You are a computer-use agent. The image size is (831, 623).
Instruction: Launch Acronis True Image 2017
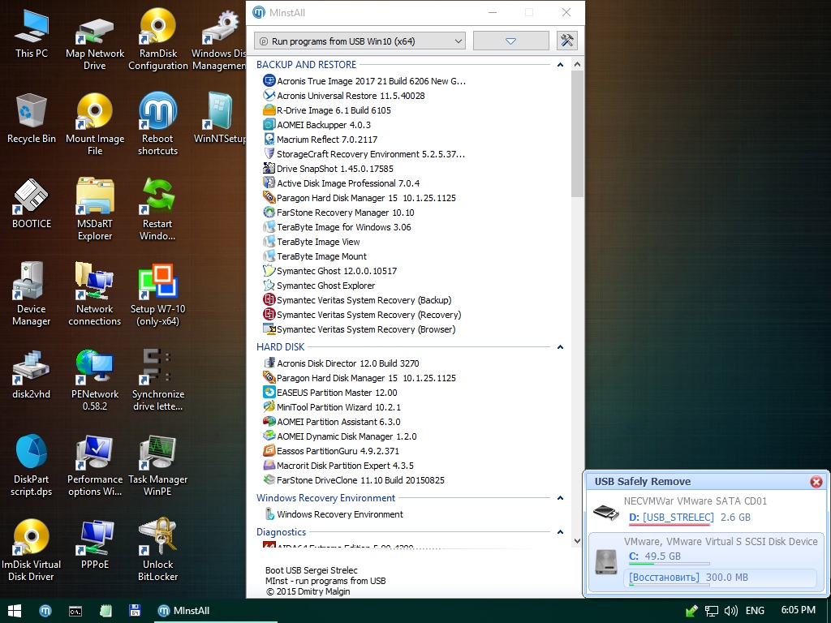pos(364,81)
